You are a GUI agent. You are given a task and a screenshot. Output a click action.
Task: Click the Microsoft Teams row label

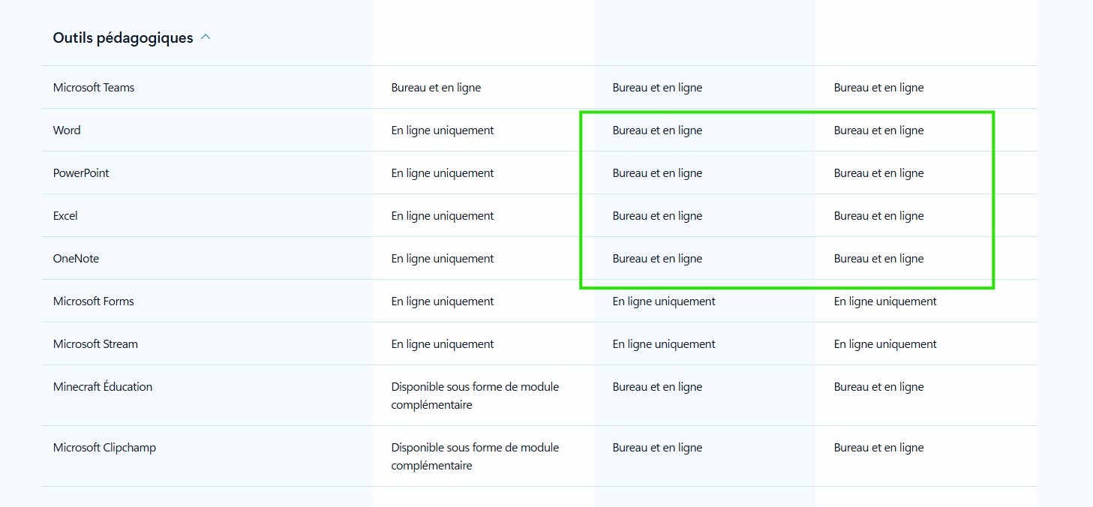pos(94,88)
